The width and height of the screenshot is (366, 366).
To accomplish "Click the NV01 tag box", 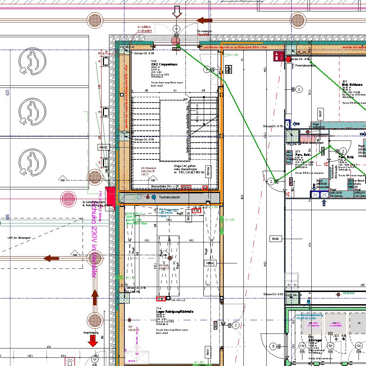I will pyautogui.click(x=208, y=352).
